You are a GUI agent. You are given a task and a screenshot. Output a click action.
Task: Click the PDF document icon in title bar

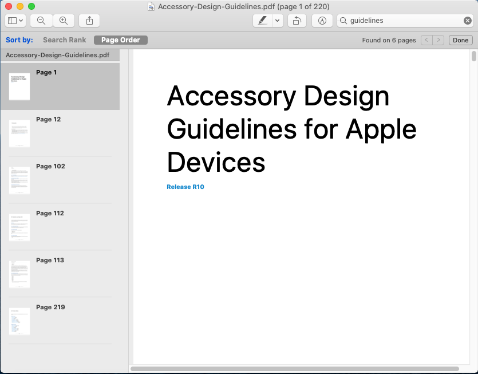pyautogui.click(x=151, y=6)
